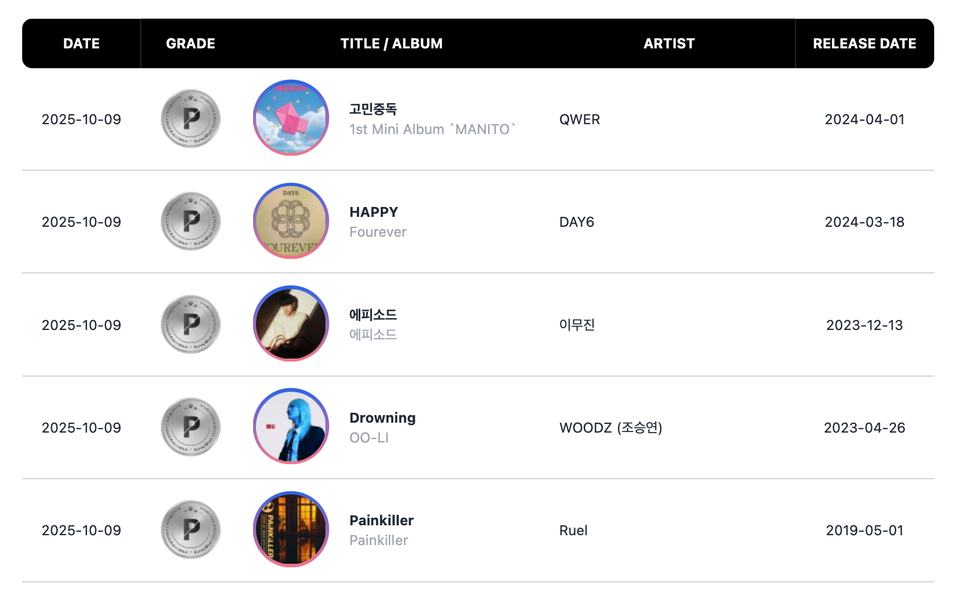
Task: Open the OO-LI album cover thumbnail
Action: pos(291,426)
